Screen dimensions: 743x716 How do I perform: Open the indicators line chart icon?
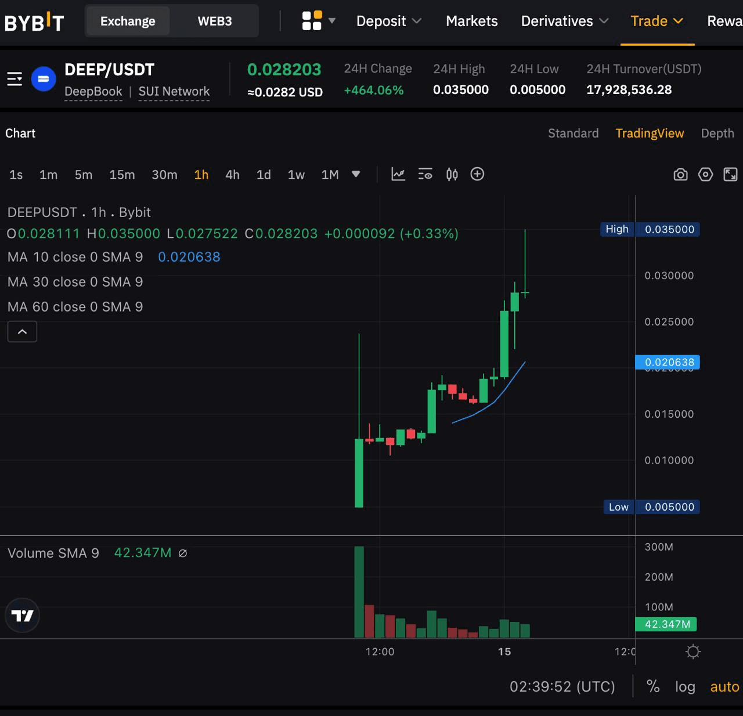(398, 174)
